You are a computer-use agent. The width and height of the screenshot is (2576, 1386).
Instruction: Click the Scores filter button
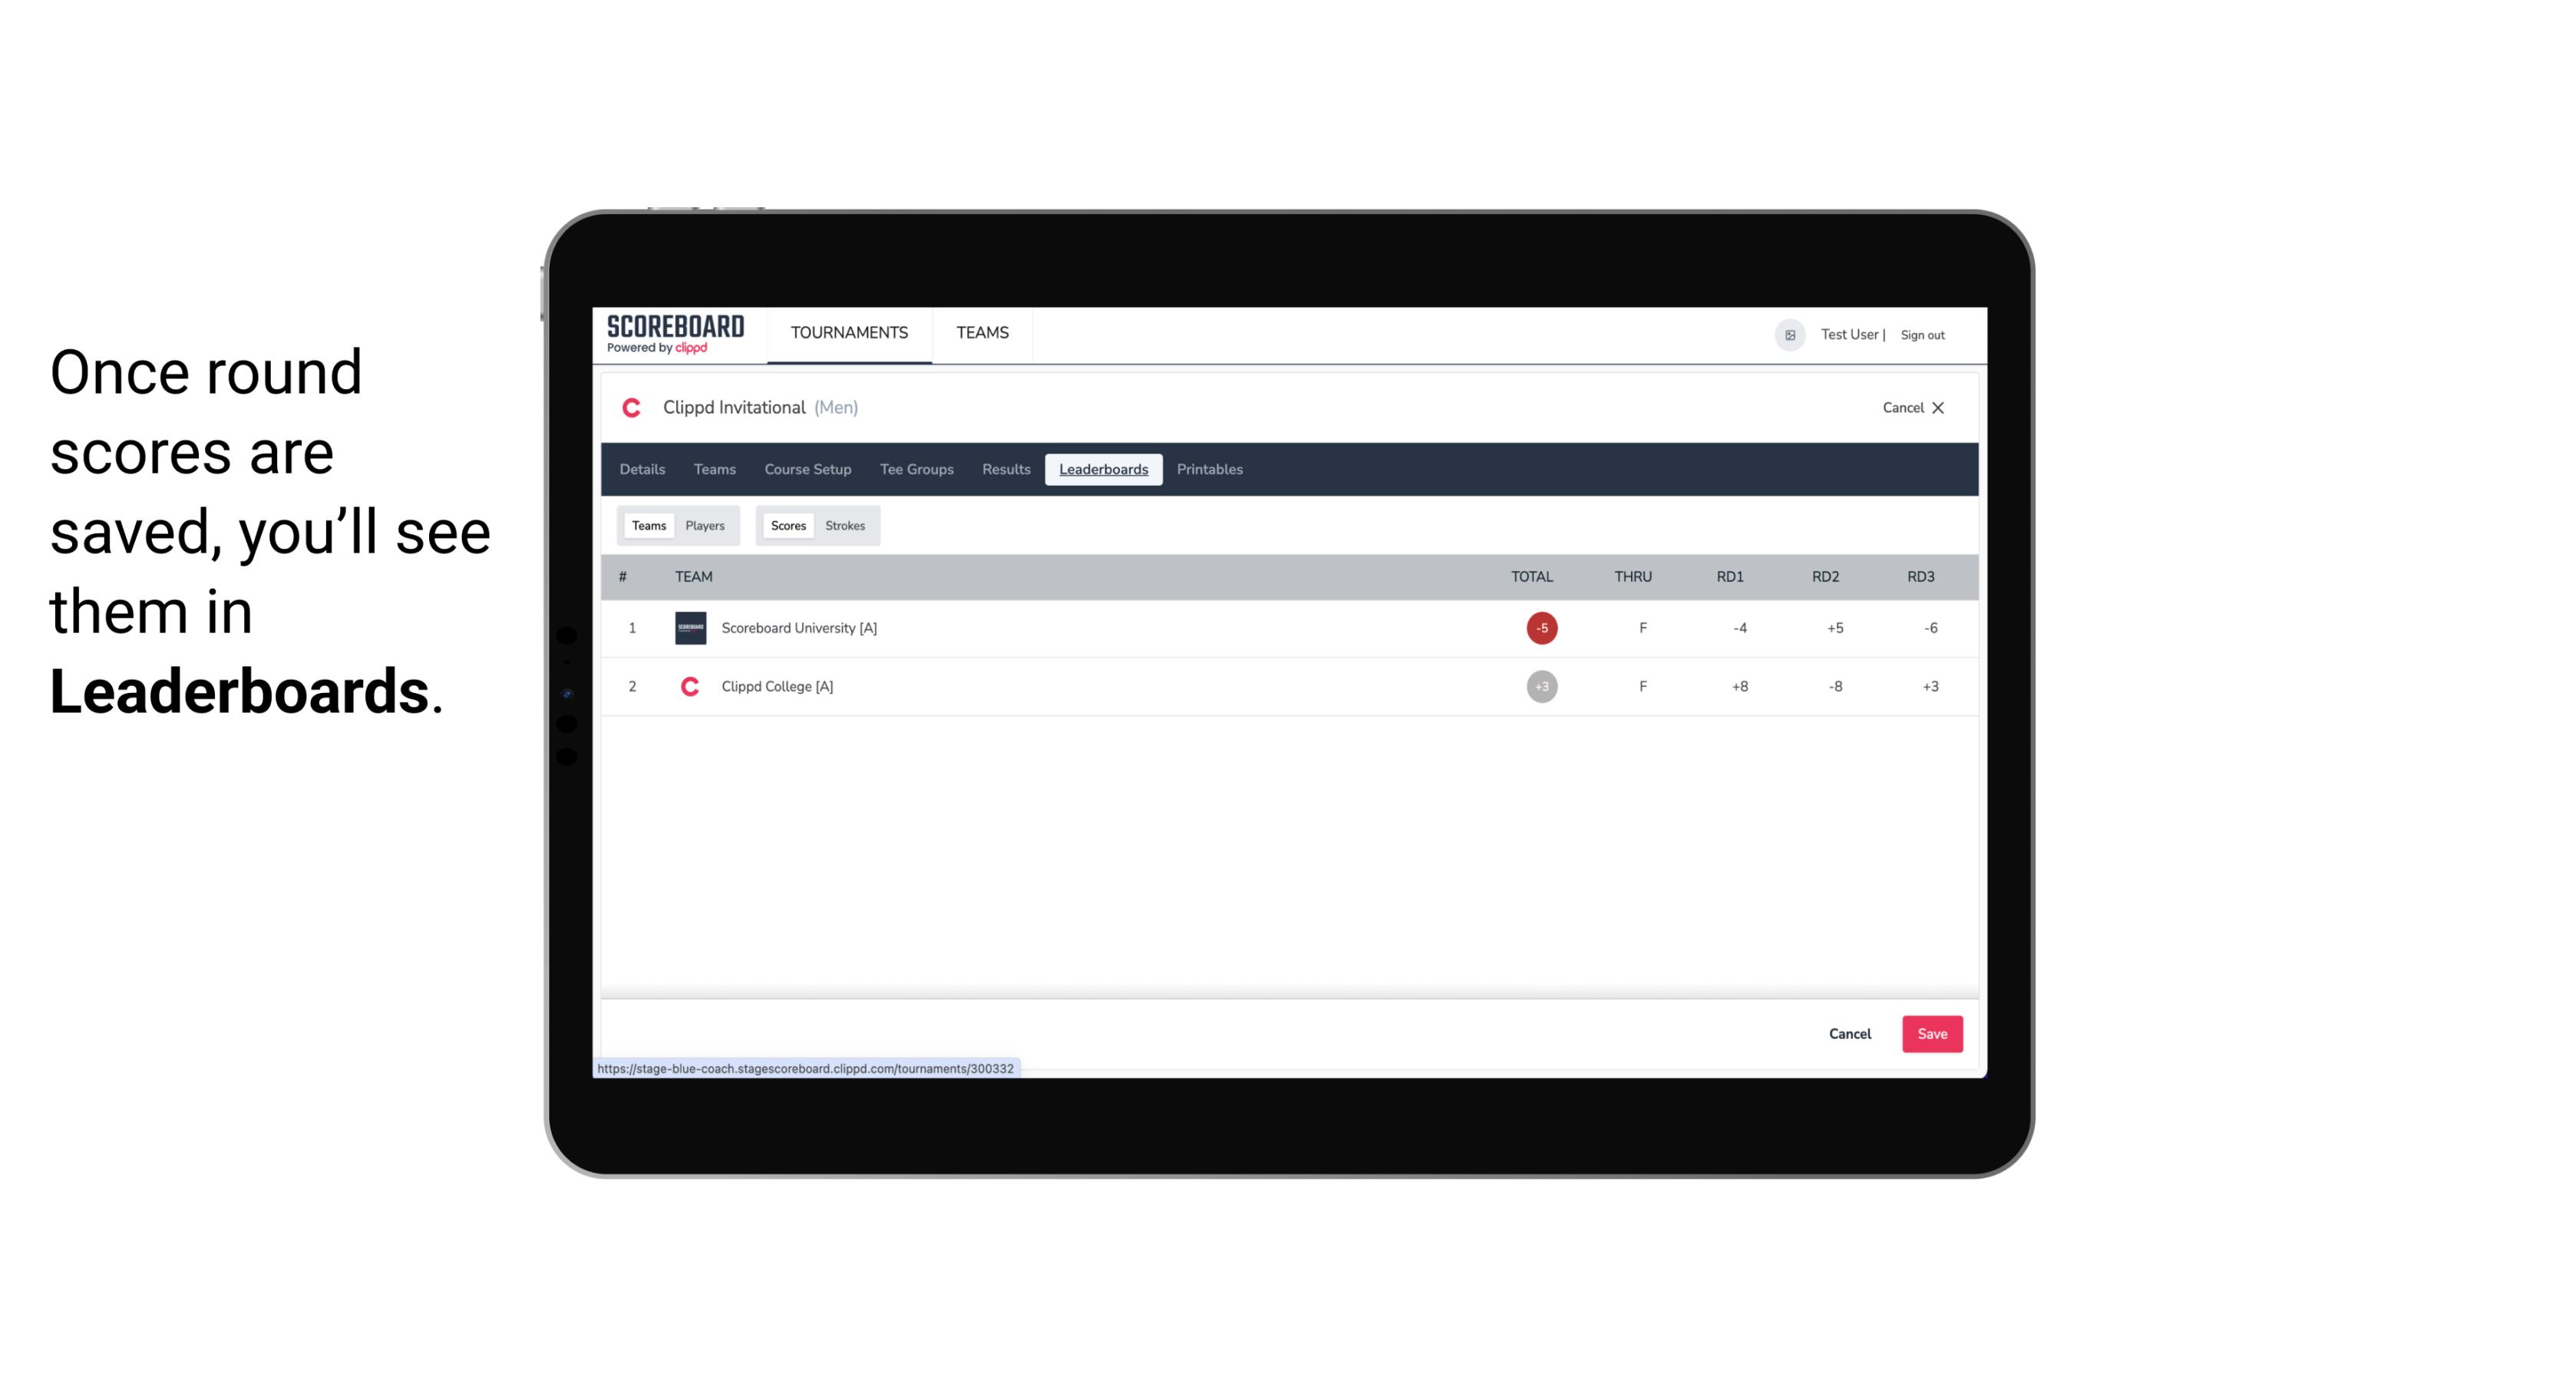pos(787,524)
